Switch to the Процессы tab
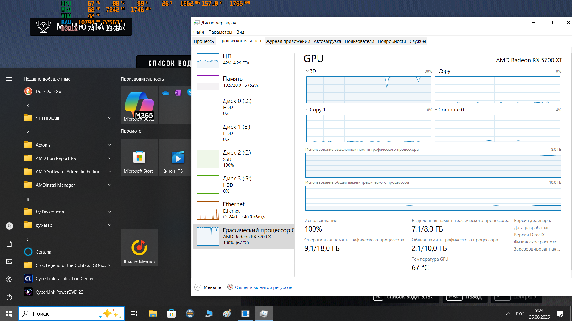The width and height of the screenshot is (572, 321). (204, 41)
